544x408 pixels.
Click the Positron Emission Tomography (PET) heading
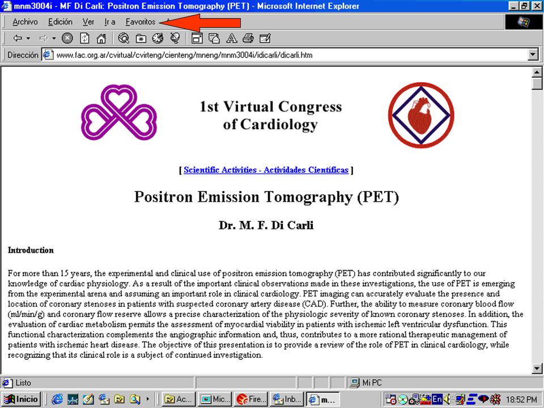(266, 197)
